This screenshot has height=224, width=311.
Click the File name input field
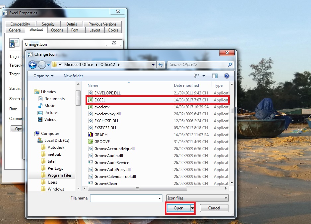[x=124, y=198]
